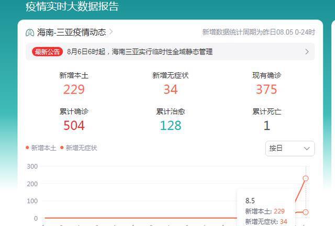Click the 375 现有确诊 value
The image size is (335, 226).
[x=266, y=89]
